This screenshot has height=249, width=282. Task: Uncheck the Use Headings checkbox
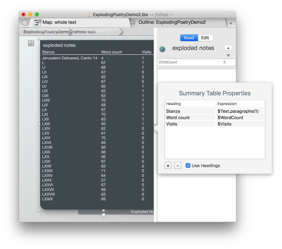click(x=188, y=166)
